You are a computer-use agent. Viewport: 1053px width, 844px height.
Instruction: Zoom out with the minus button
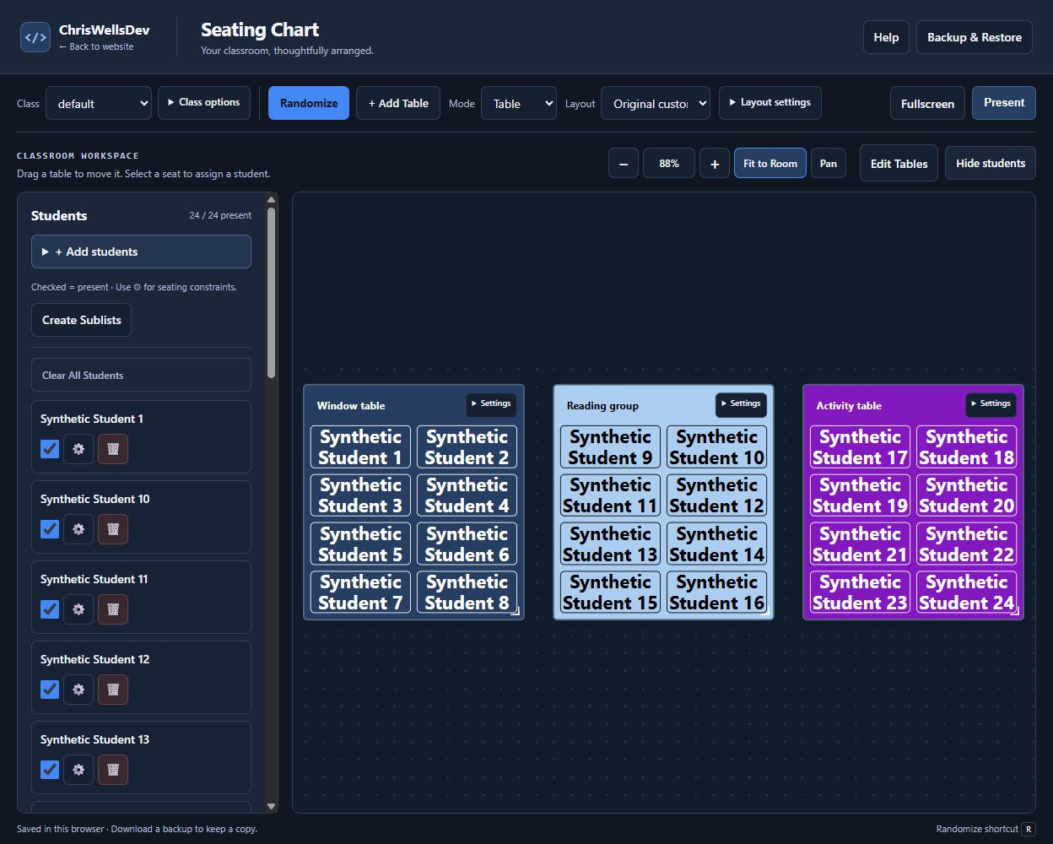tap(624, 164)
